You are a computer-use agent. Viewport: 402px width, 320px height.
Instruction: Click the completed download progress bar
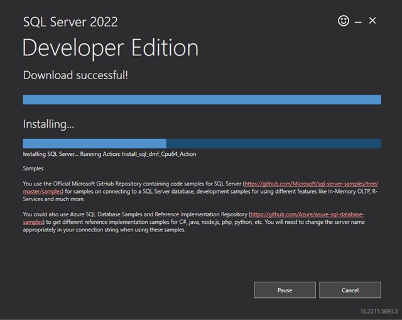(x=202, y=99)
